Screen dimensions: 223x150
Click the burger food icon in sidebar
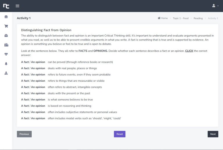(6, 17)
